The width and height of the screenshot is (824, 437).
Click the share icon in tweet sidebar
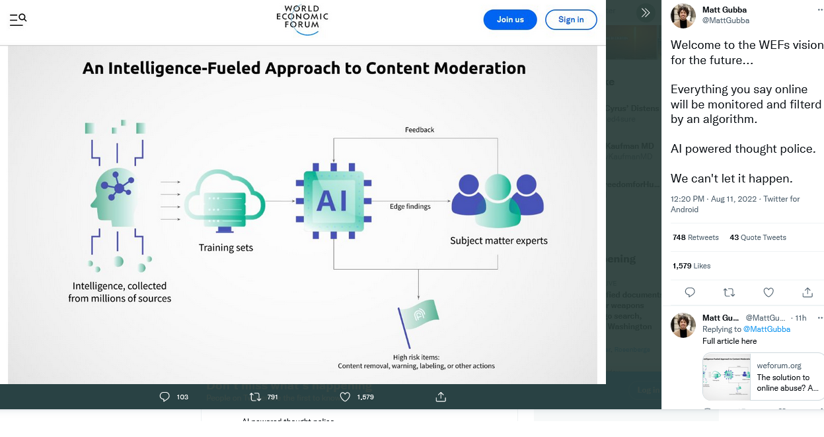point(807,292)
